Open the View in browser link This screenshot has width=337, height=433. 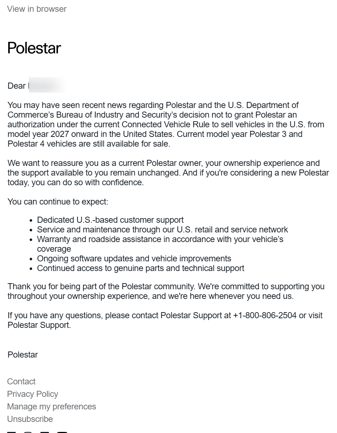pos(37,9)
